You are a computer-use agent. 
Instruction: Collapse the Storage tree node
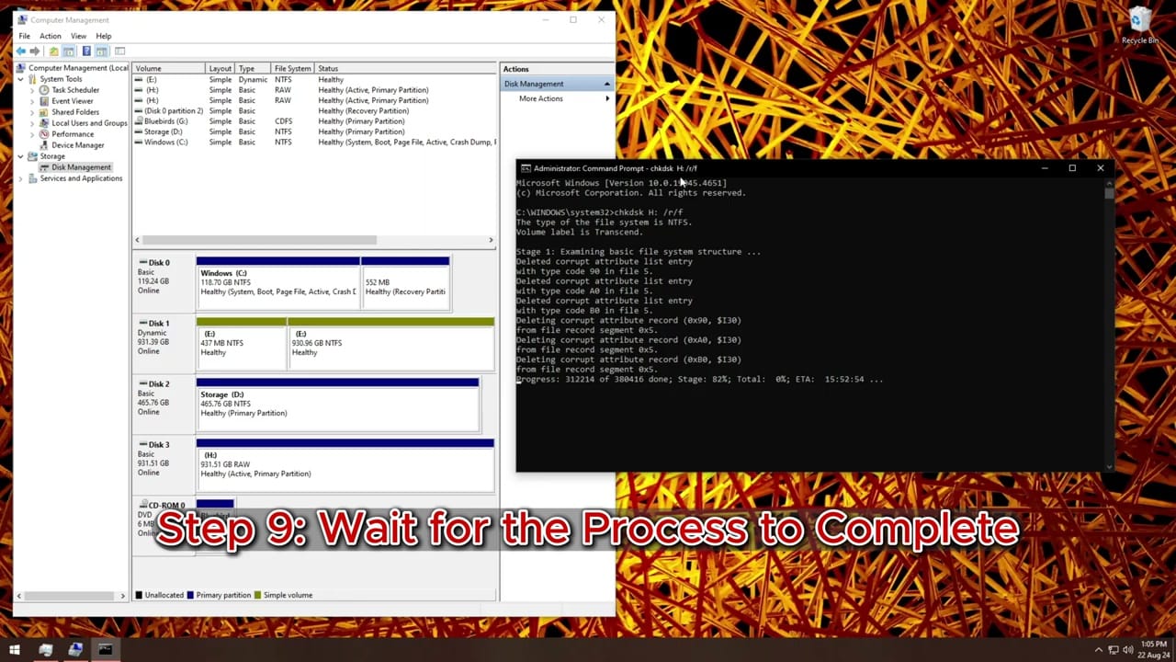(x=20, y=156)
